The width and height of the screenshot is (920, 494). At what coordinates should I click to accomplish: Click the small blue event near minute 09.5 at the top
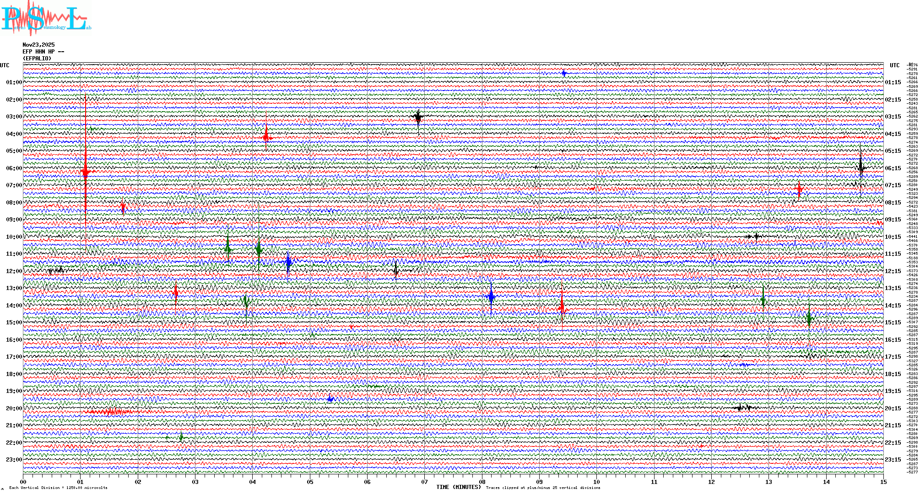pyautogui.click(x=564, y=73)
